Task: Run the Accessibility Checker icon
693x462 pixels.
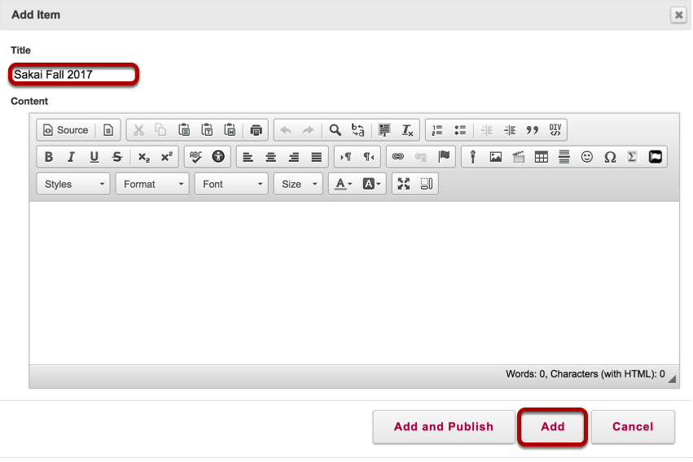Action: click(x=218, y=157)
